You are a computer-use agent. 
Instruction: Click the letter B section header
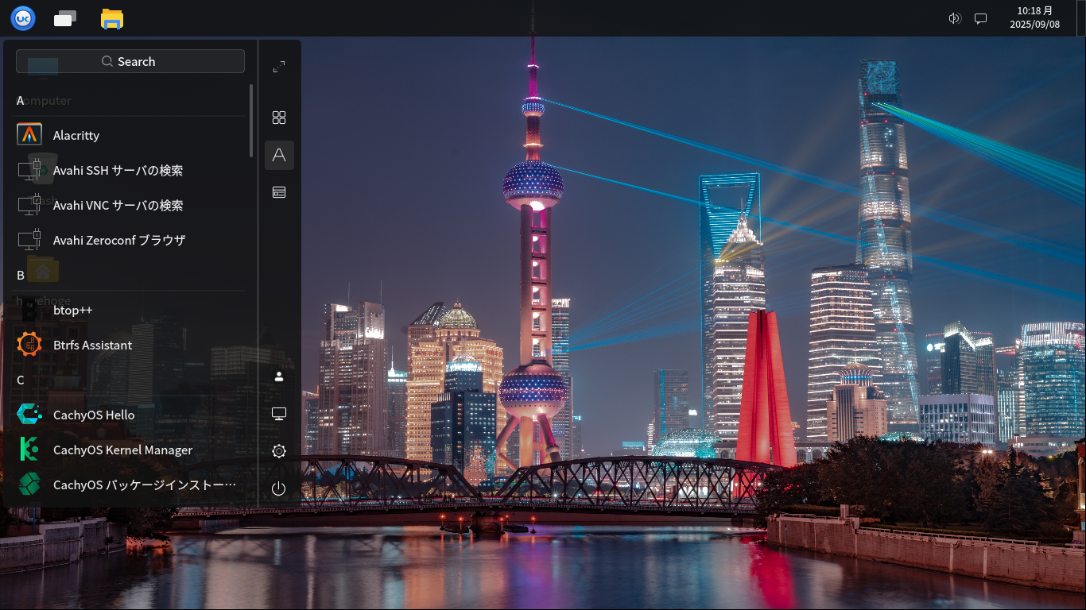21,275
